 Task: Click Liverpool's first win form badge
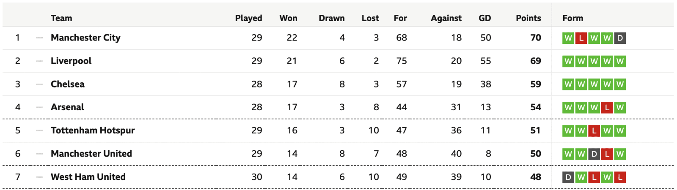[568, 61]
